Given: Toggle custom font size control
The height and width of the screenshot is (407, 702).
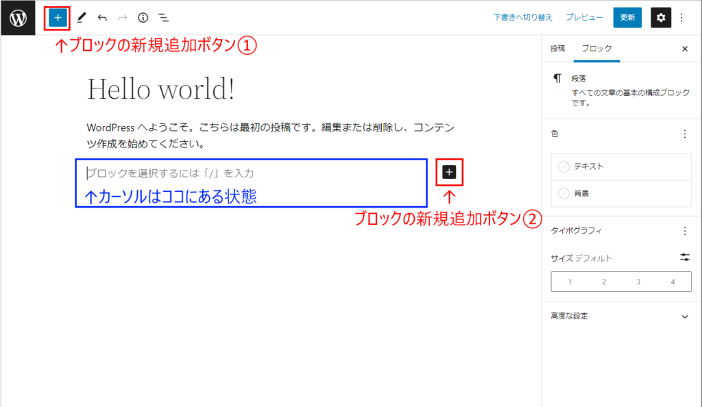Looking at the screenshot, I should pyautogui.click(x=684, y=258).
